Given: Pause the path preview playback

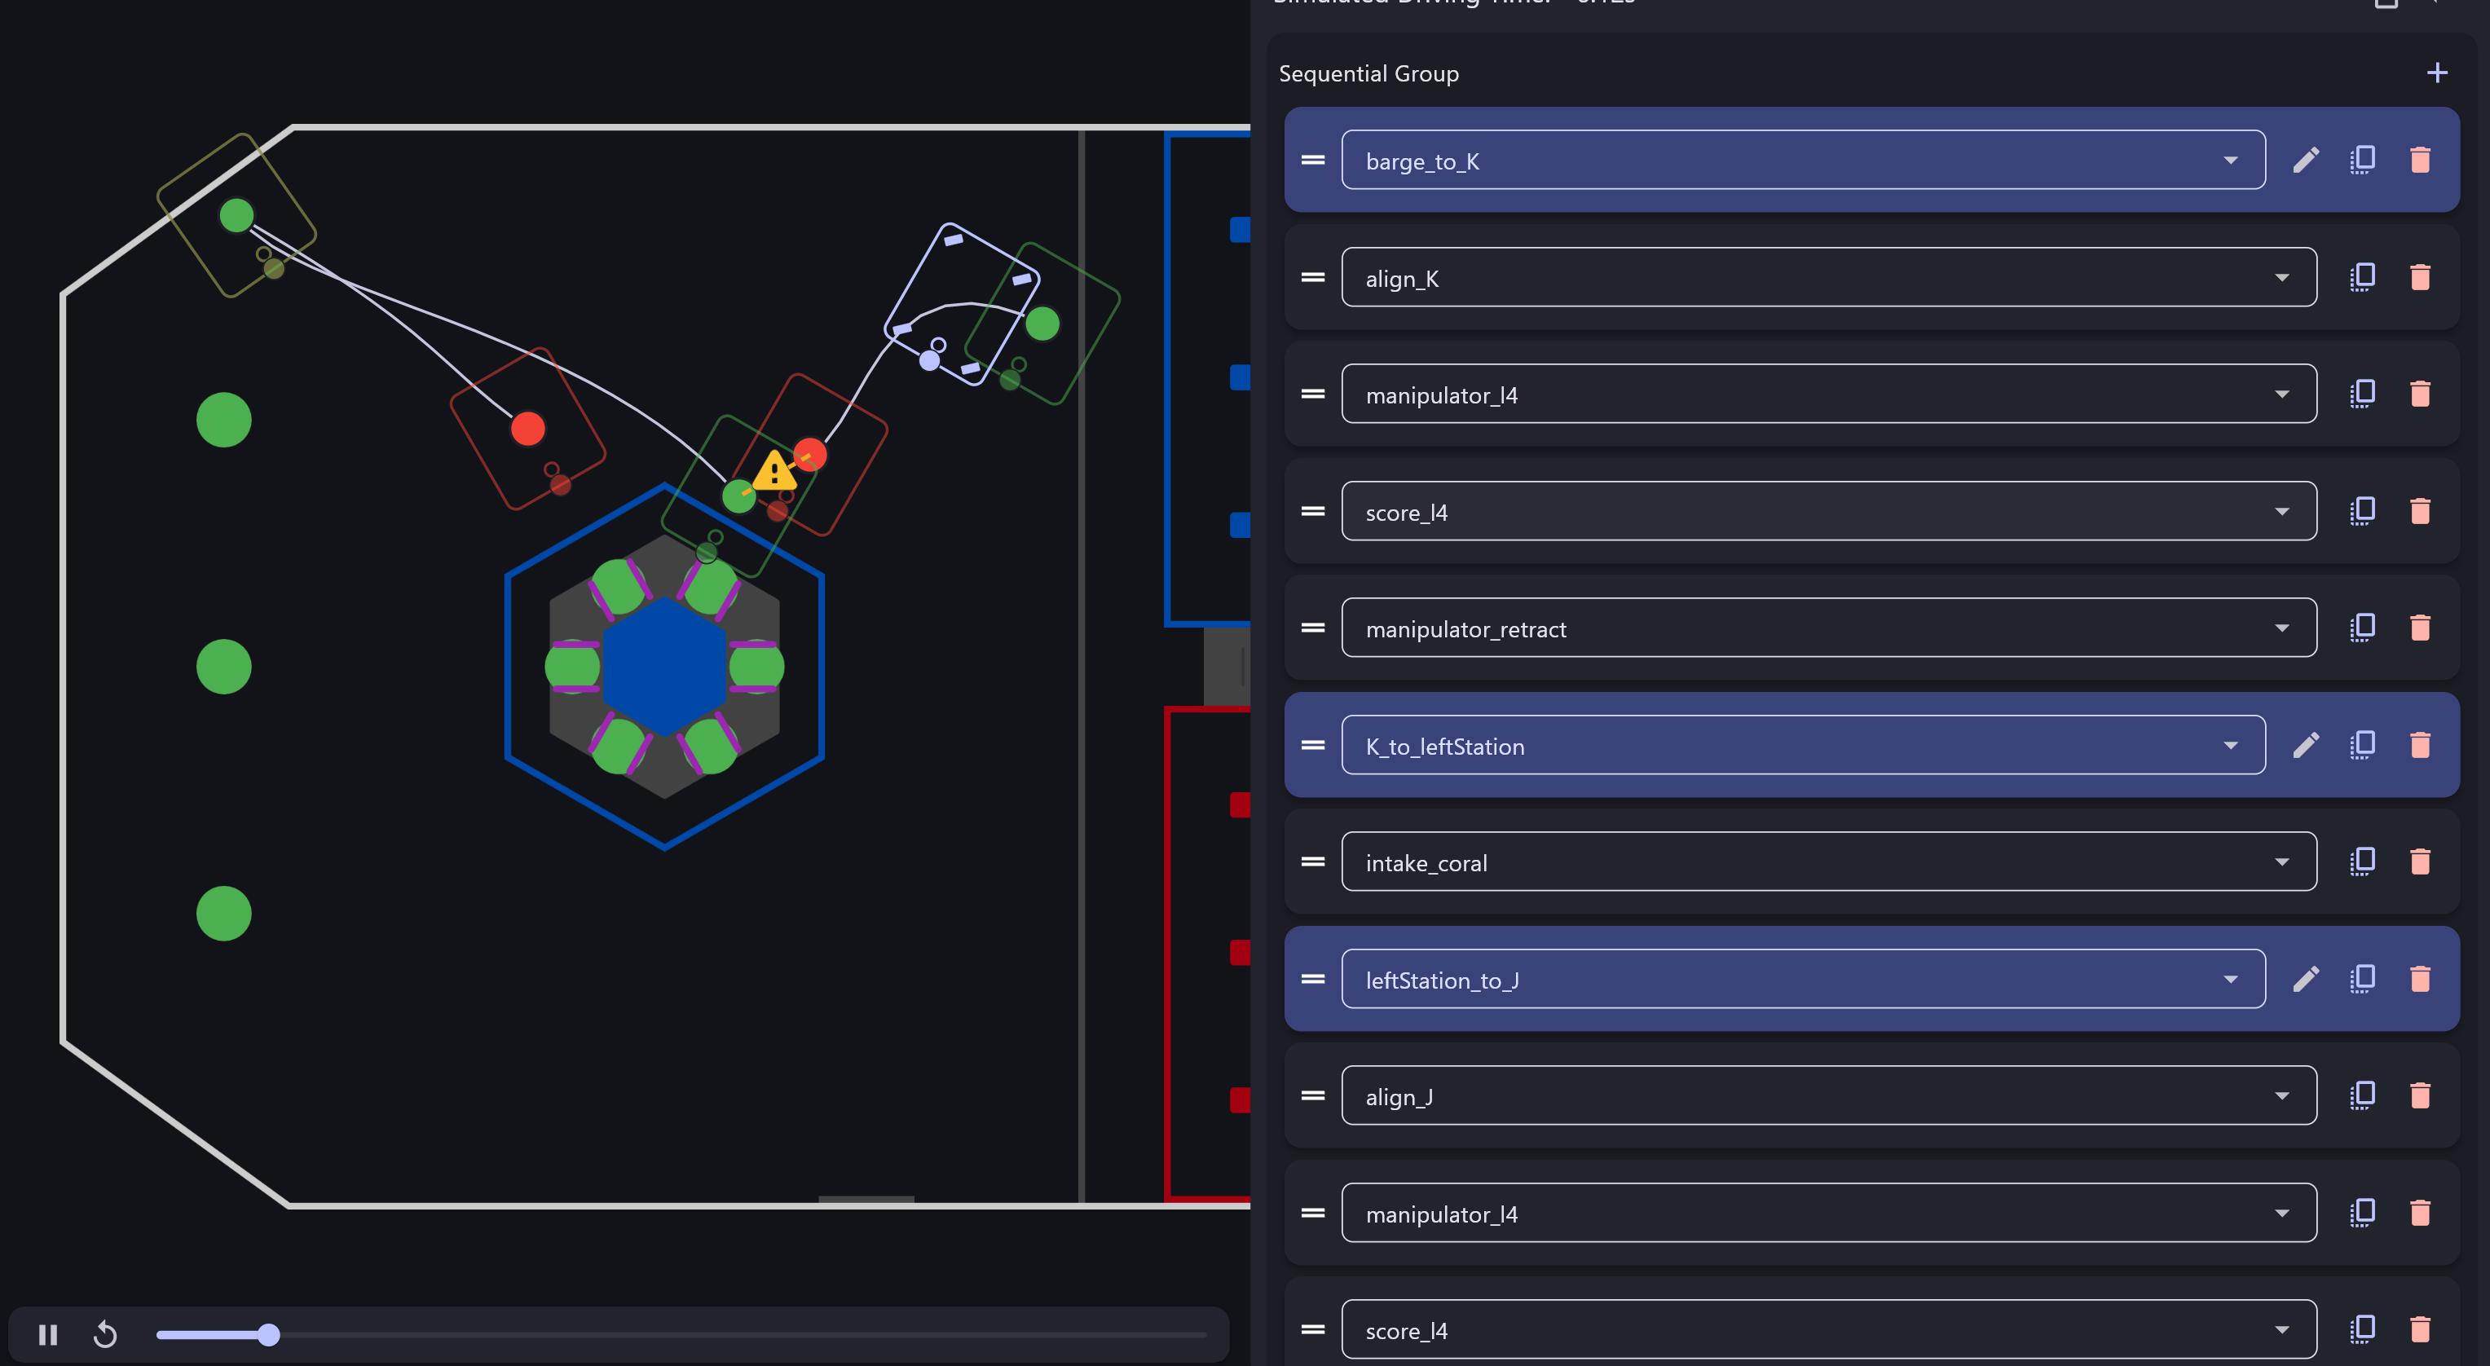Looking at the screenshot, I should pos(47,1335).
